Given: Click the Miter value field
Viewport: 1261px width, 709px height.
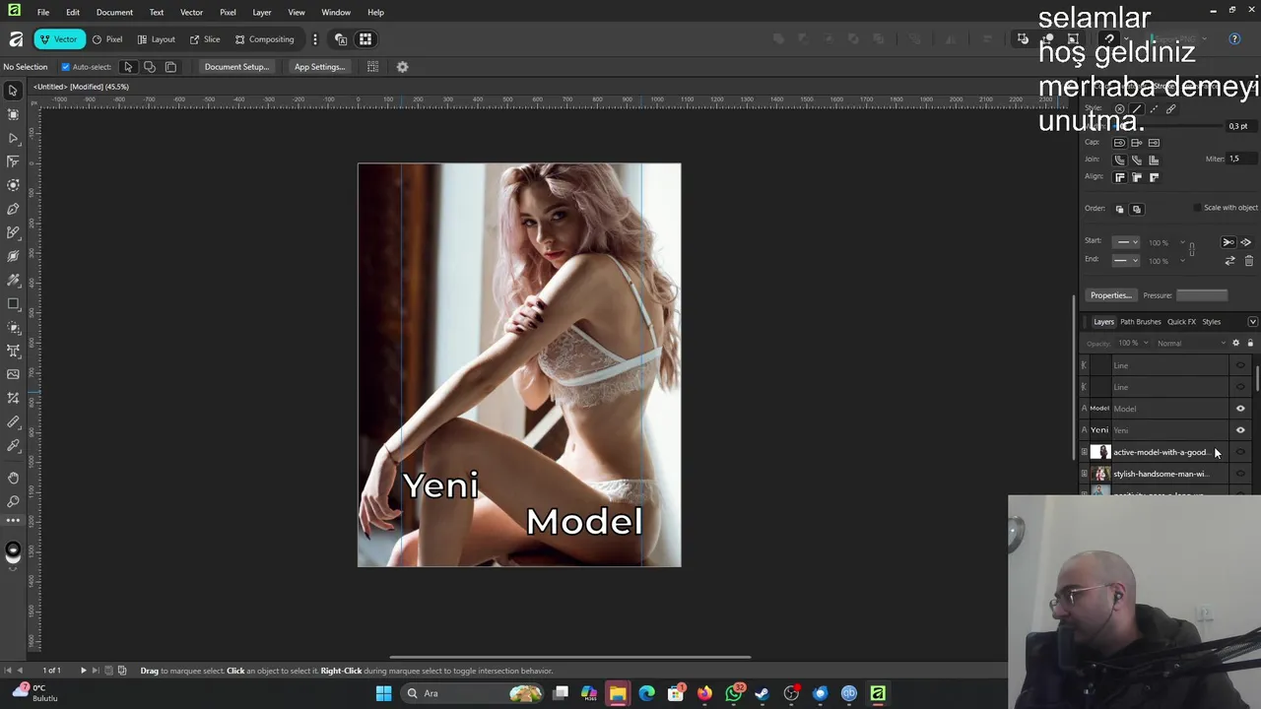Looking at the screenshot, I should [x=1241, y=159].
